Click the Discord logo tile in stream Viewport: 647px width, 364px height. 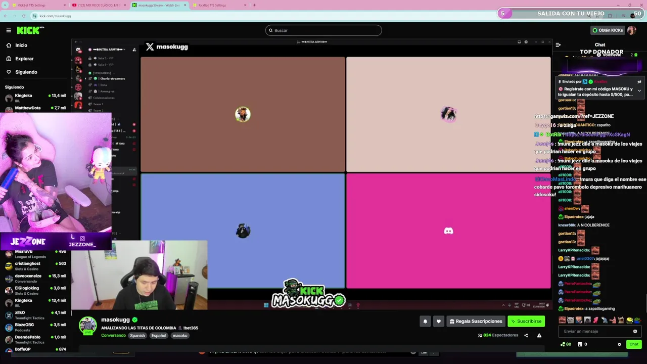point(448,231)
